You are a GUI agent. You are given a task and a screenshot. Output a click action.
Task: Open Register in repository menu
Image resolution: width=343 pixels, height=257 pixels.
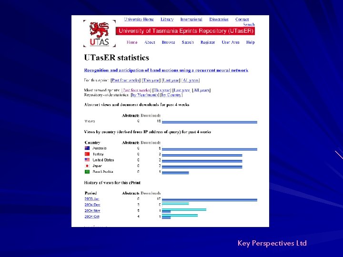tap(208, 42)
